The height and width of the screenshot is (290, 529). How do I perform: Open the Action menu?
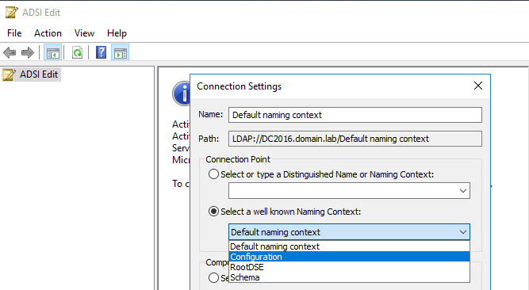(48, 33)
